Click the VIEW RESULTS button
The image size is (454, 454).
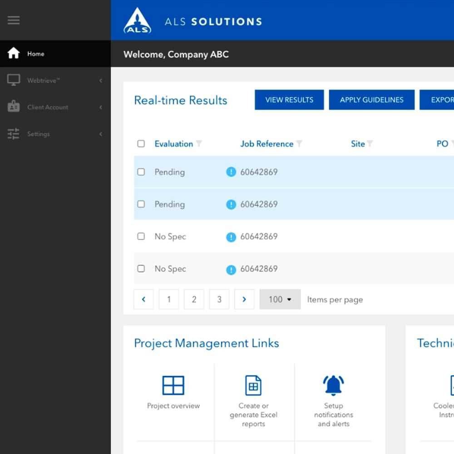click(289, 100)
